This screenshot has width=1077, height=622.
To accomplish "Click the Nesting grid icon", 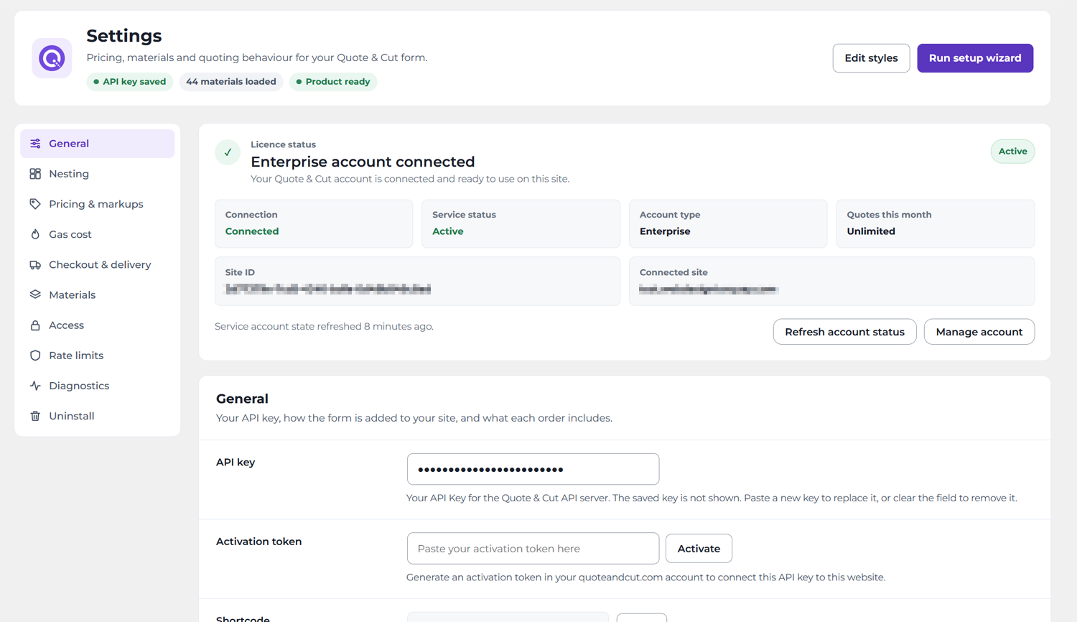I will coord(35,174).
